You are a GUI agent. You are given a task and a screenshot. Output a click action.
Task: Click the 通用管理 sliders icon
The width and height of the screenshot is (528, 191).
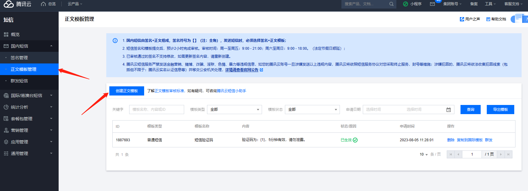[6, 153]
